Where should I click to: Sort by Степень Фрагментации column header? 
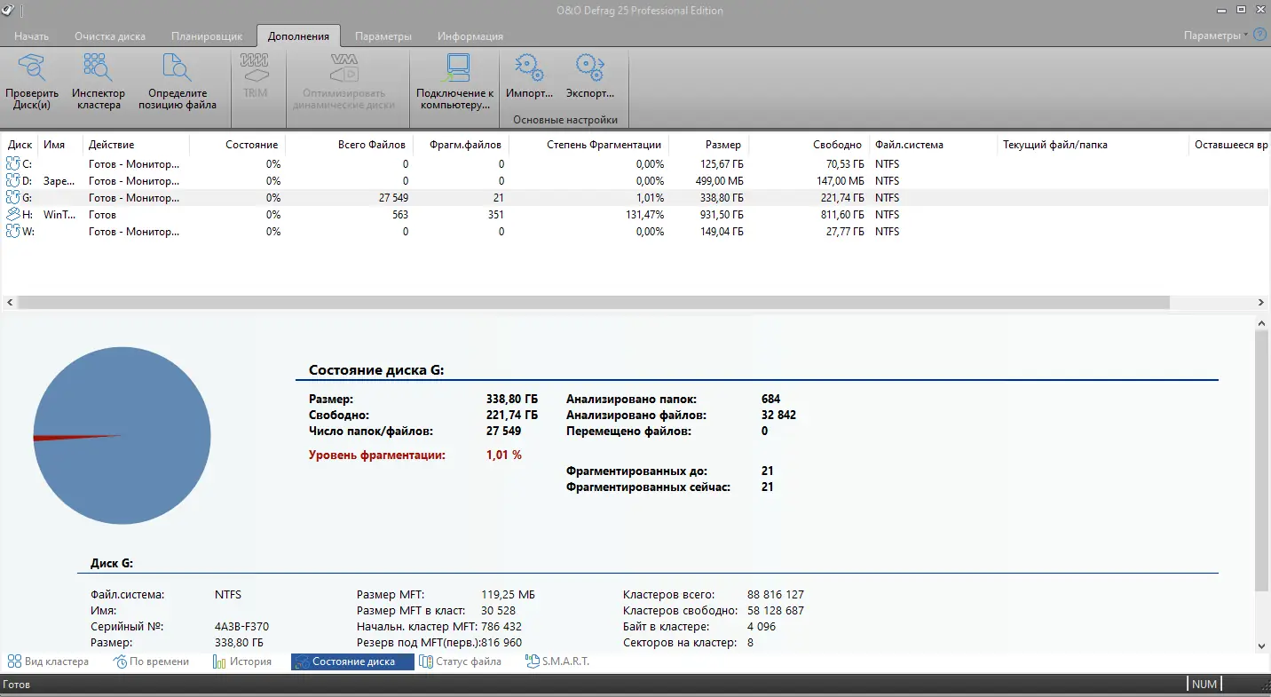click(x=589, y=145)
